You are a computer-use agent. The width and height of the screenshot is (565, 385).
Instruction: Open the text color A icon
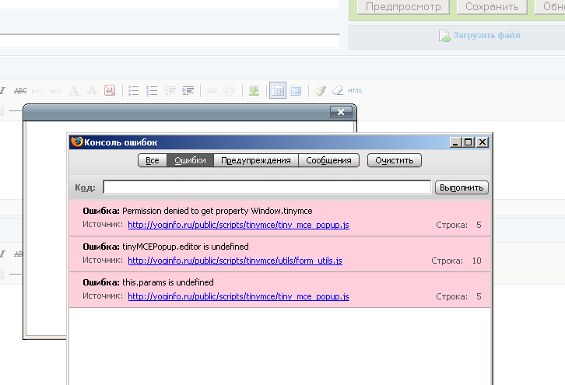(x=74, y=91)
